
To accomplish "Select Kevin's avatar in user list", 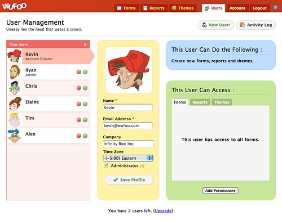I will [15, 56].
